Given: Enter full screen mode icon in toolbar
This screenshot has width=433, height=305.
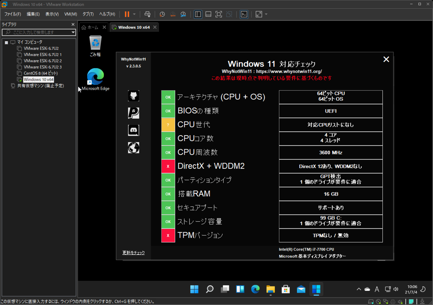Looking at the screenshot, I should click(x=219, y=14).
